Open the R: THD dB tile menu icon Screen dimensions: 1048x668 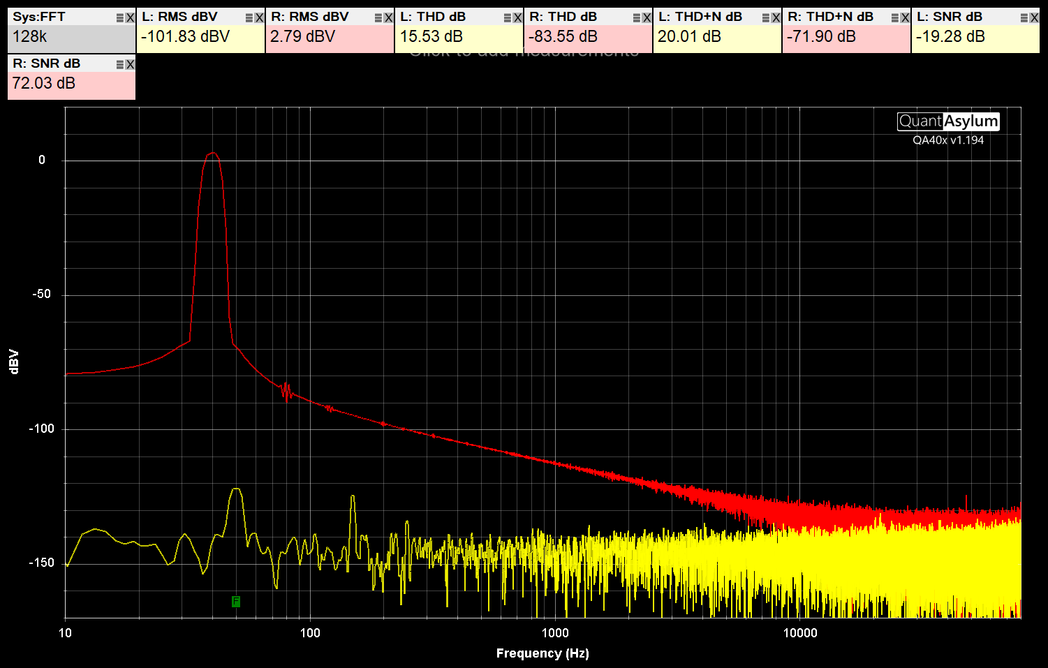coord(637,17)
